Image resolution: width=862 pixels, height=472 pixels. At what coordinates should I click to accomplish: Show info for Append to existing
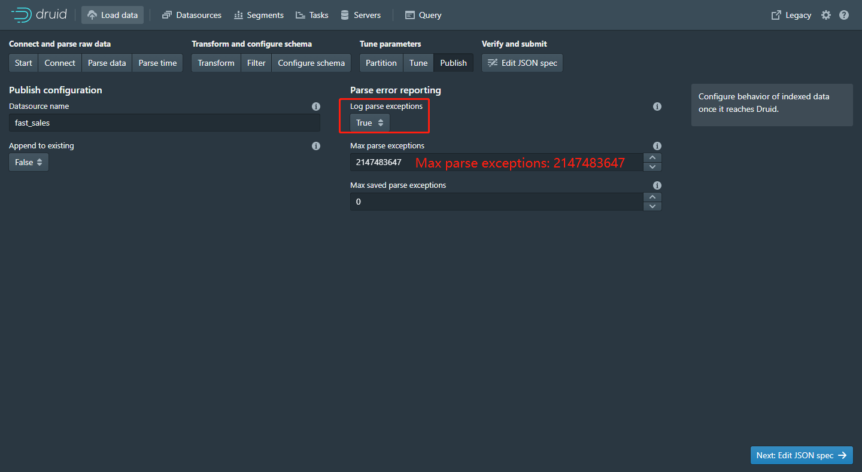(316, 146)
